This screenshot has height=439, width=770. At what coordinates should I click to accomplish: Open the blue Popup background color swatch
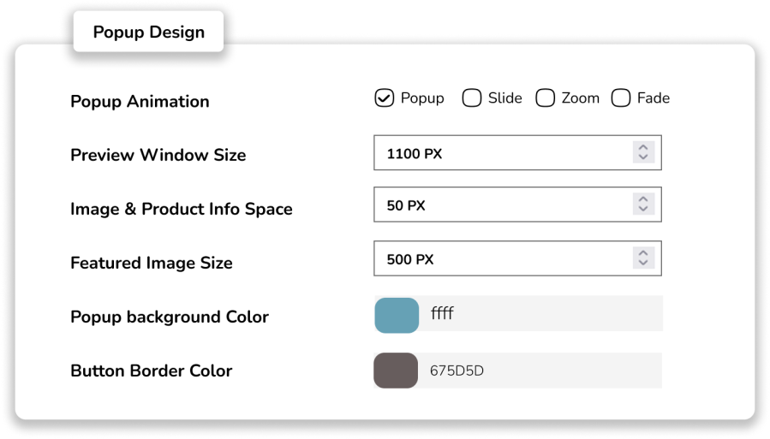pos(397,315)
